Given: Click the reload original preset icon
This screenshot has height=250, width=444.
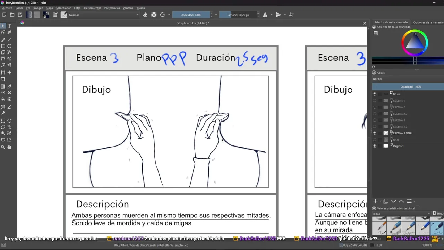Looking at the screenshot, I should point(162,15).
